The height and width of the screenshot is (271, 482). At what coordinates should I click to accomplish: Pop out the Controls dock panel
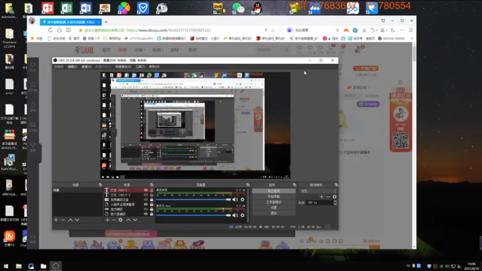tap(295, 185)
